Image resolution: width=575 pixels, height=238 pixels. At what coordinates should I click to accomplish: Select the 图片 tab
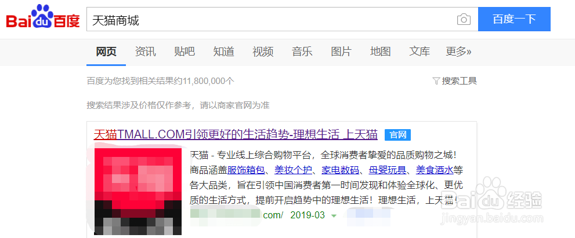[341, 52]
